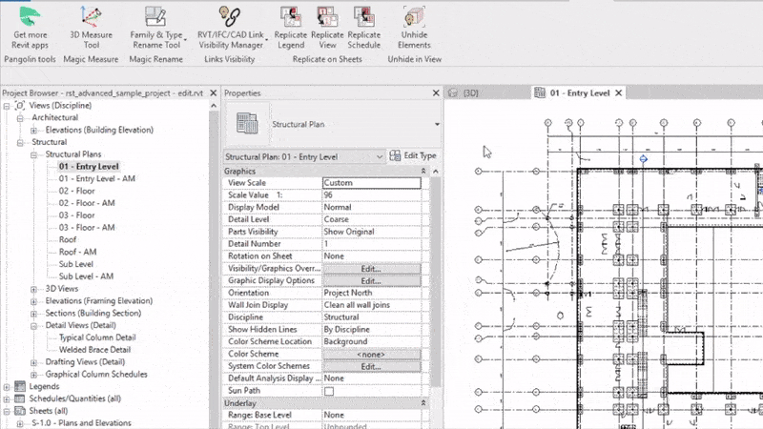This screenshot has height=429, width=763.
Task: Click Edit for Graphic Display Options
Action: (x=371, y=280)
